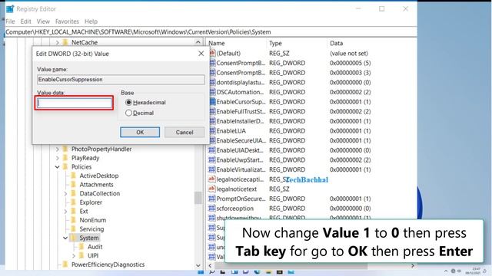
Task: Click the EnableLUA DWORD icon
Action: coord(212,131)
